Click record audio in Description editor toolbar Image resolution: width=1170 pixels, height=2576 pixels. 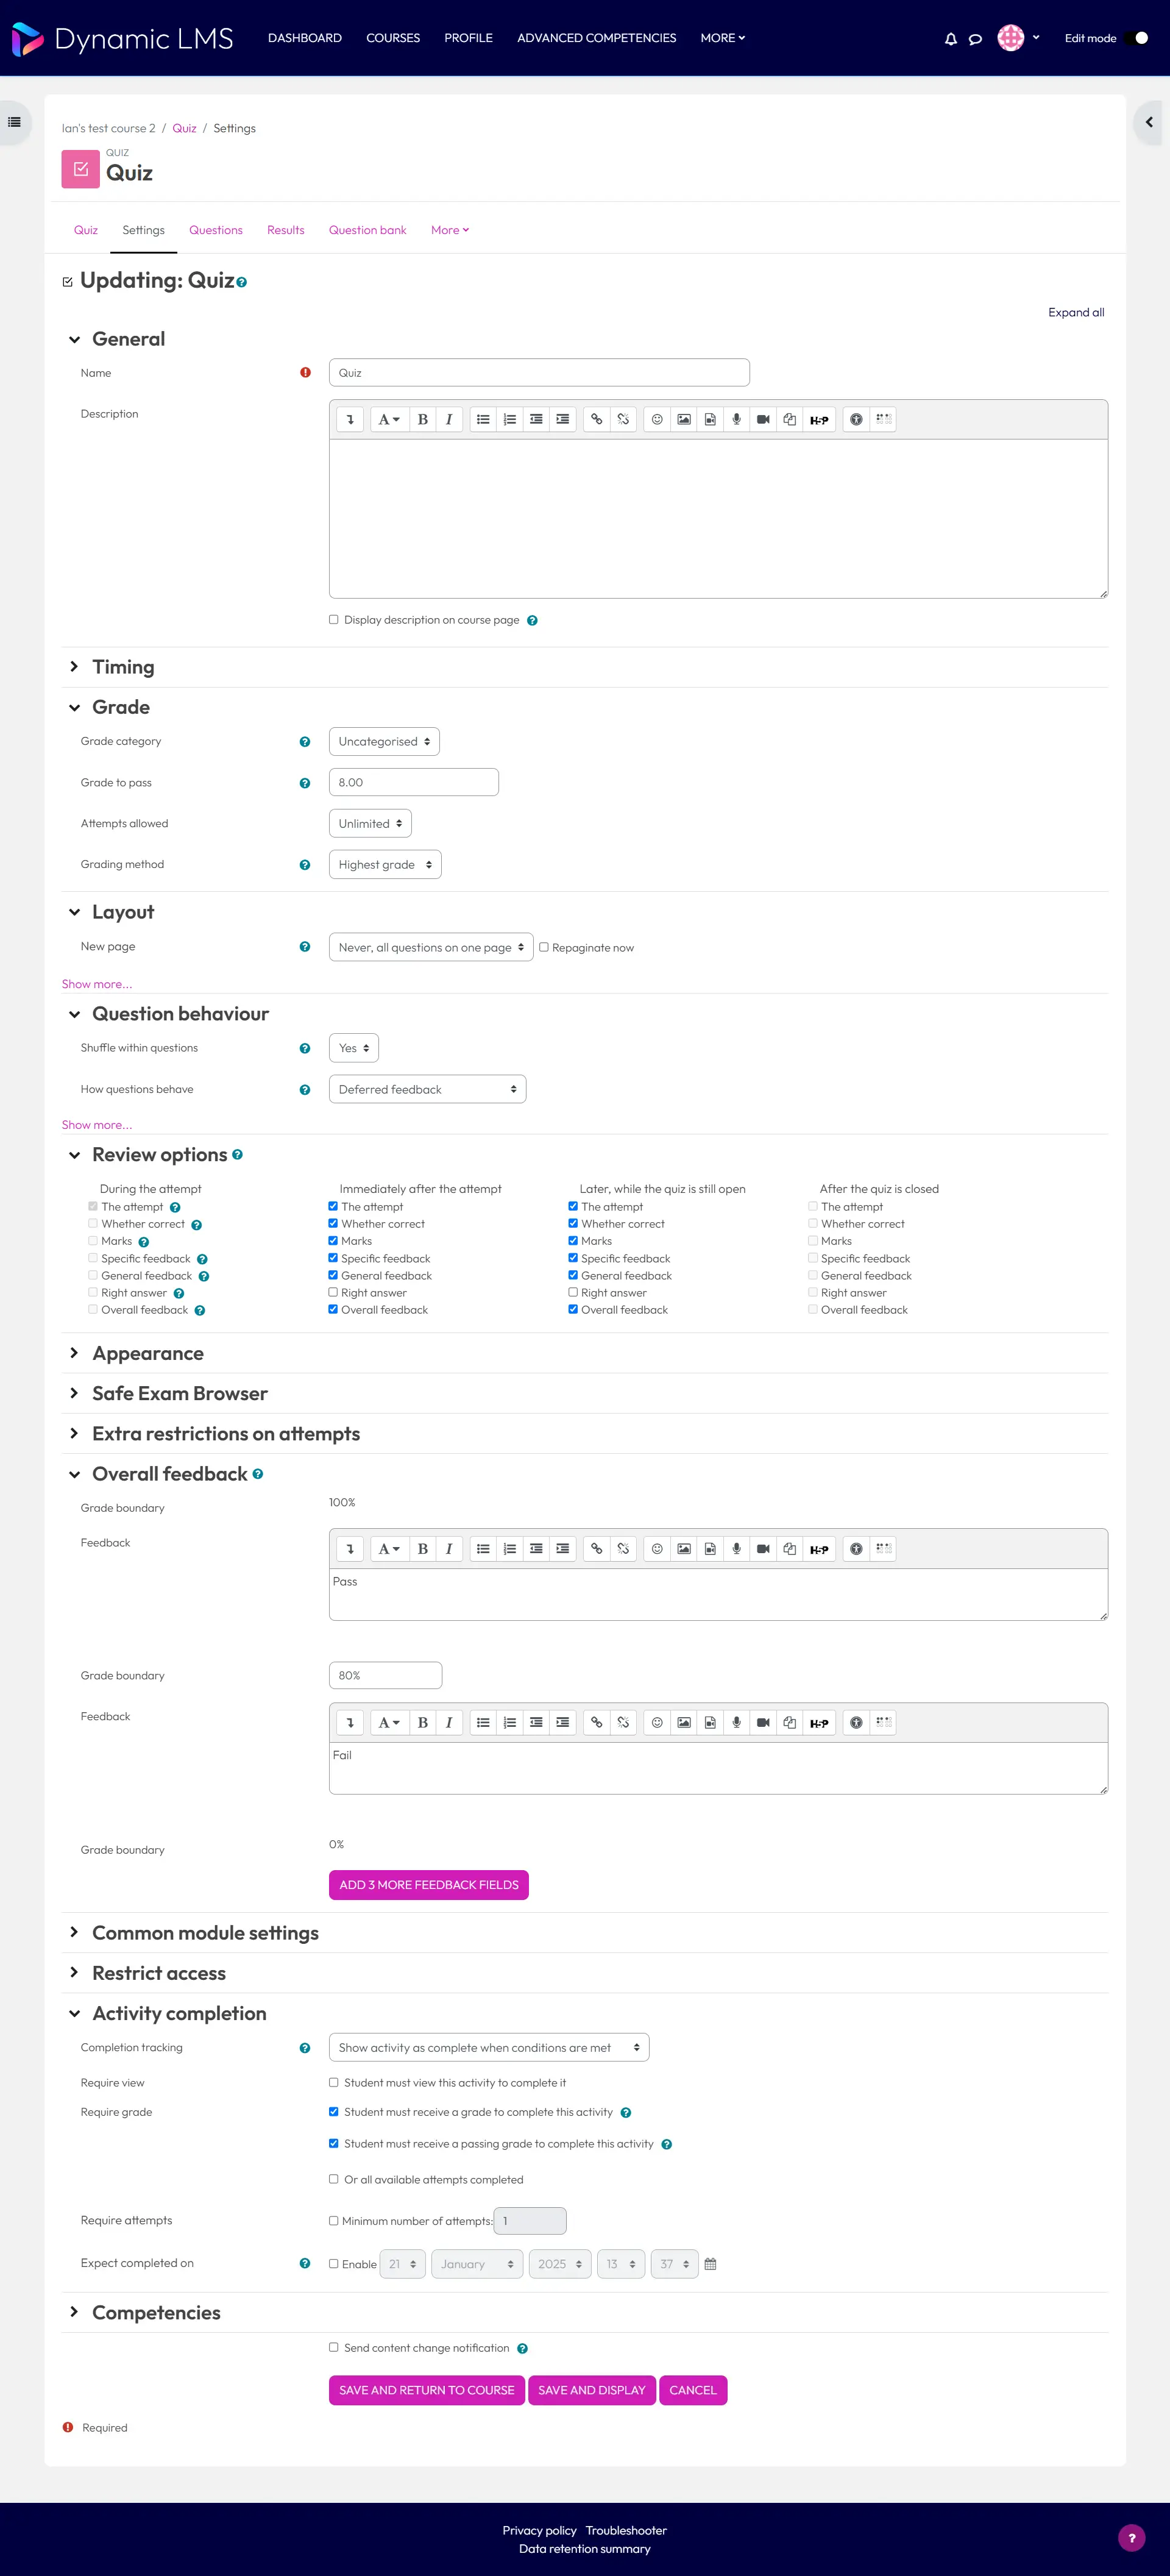click(x=736, y=419)
